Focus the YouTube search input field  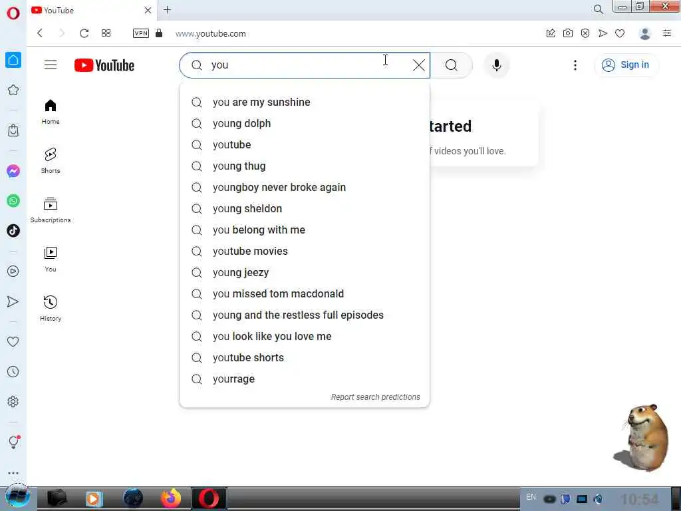click(304, 65)
